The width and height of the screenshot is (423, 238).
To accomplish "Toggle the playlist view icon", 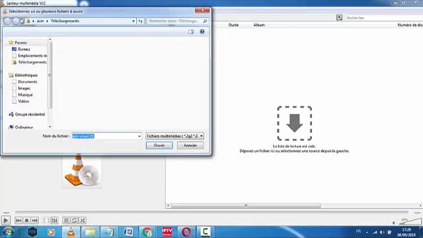I will pyautogui.click(x=66, y=220).
